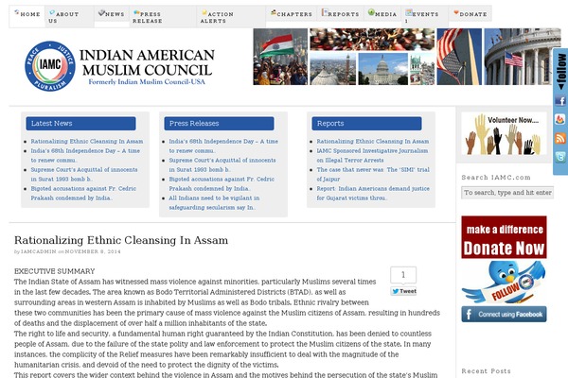Open the Home menu item

27,14
